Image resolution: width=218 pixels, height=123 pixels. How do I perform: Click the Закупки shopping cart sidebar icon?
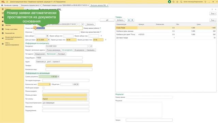click(x=3, y=25)
